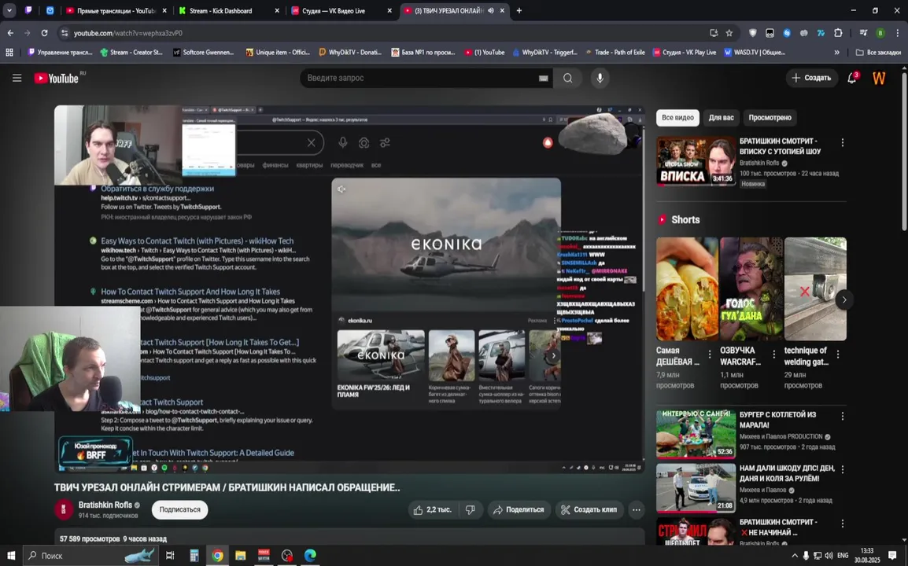
Task: Open Chrome's three-dot menu
Action: point(897,33)
